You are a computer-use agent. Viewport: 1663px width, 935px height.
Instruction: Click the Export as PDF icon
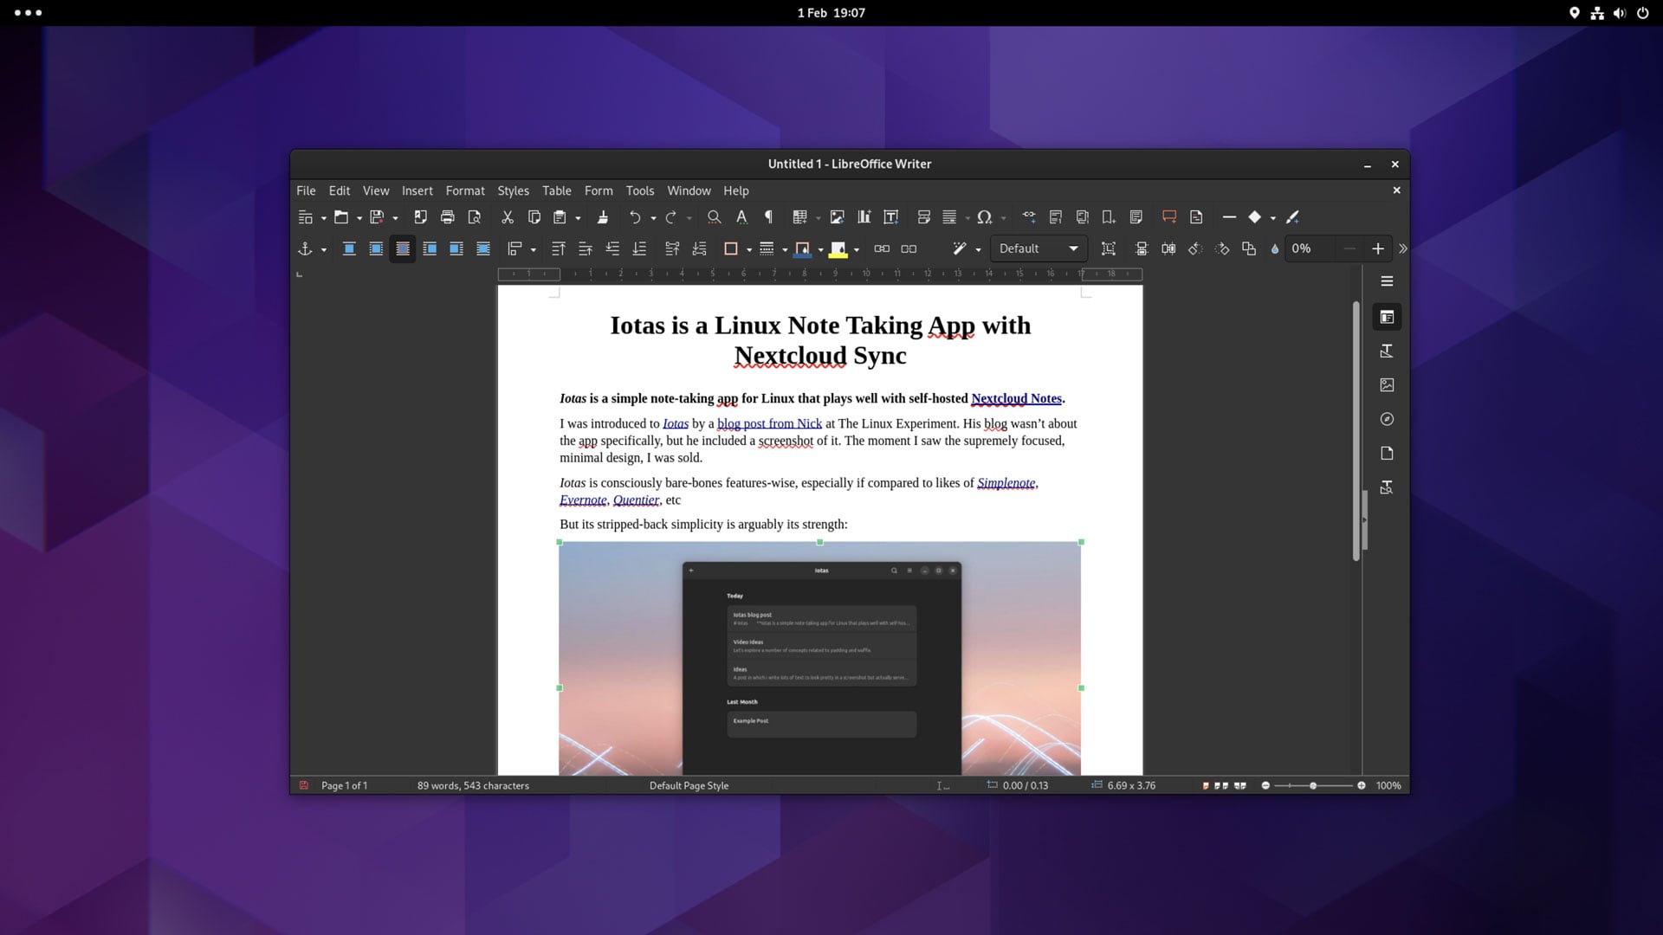pos(420,217)
